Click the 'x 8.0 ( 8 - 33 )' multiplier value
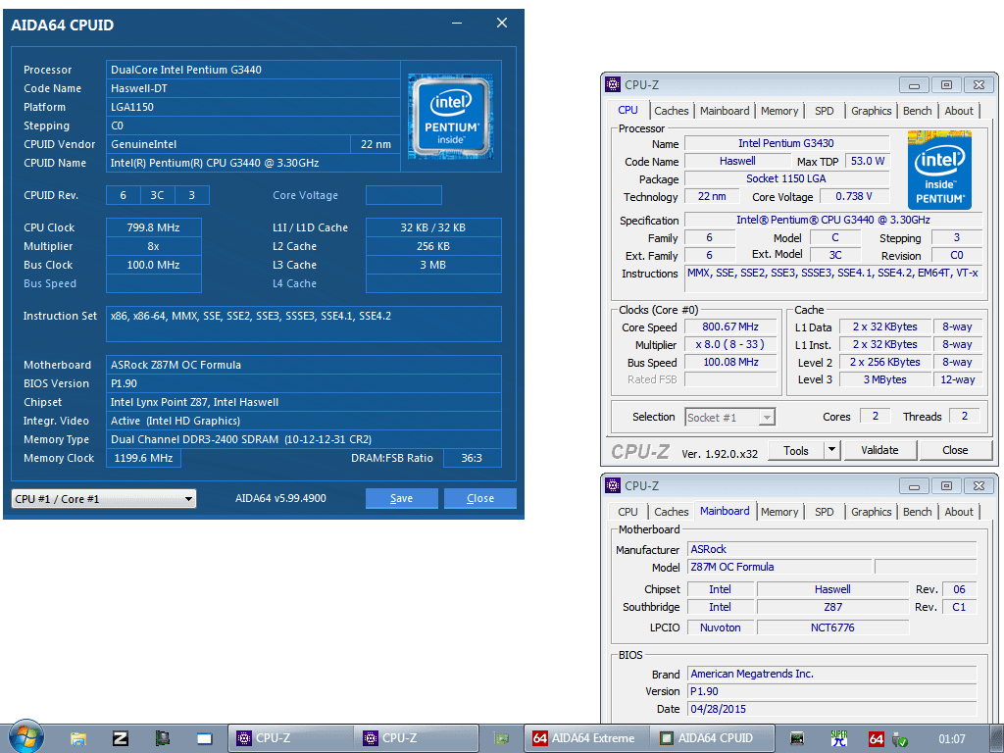 [x=730, y=344]
